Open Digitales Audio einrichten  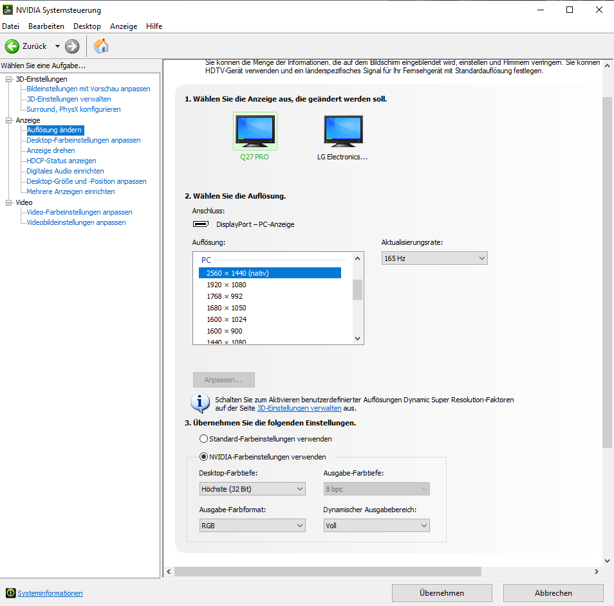[x=66, y=171]
